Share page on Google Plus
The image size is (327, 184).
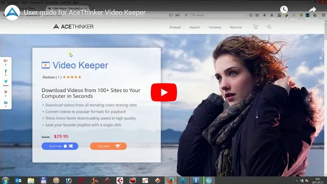click(6, 61)
